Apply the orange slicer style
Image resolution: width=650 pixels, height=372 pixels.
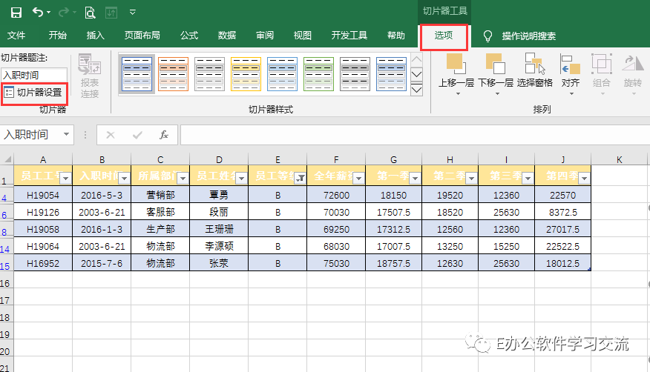coord(174,74)
